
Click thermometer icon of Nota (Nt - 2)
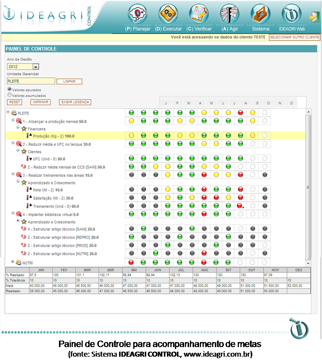click(28, 189)
